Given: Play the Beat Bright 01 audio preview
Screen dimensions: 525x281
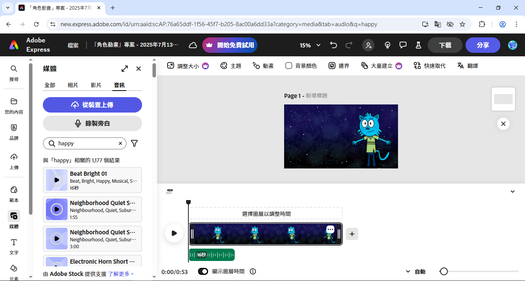Looking at the screenshot, I should tap(57, 180).
